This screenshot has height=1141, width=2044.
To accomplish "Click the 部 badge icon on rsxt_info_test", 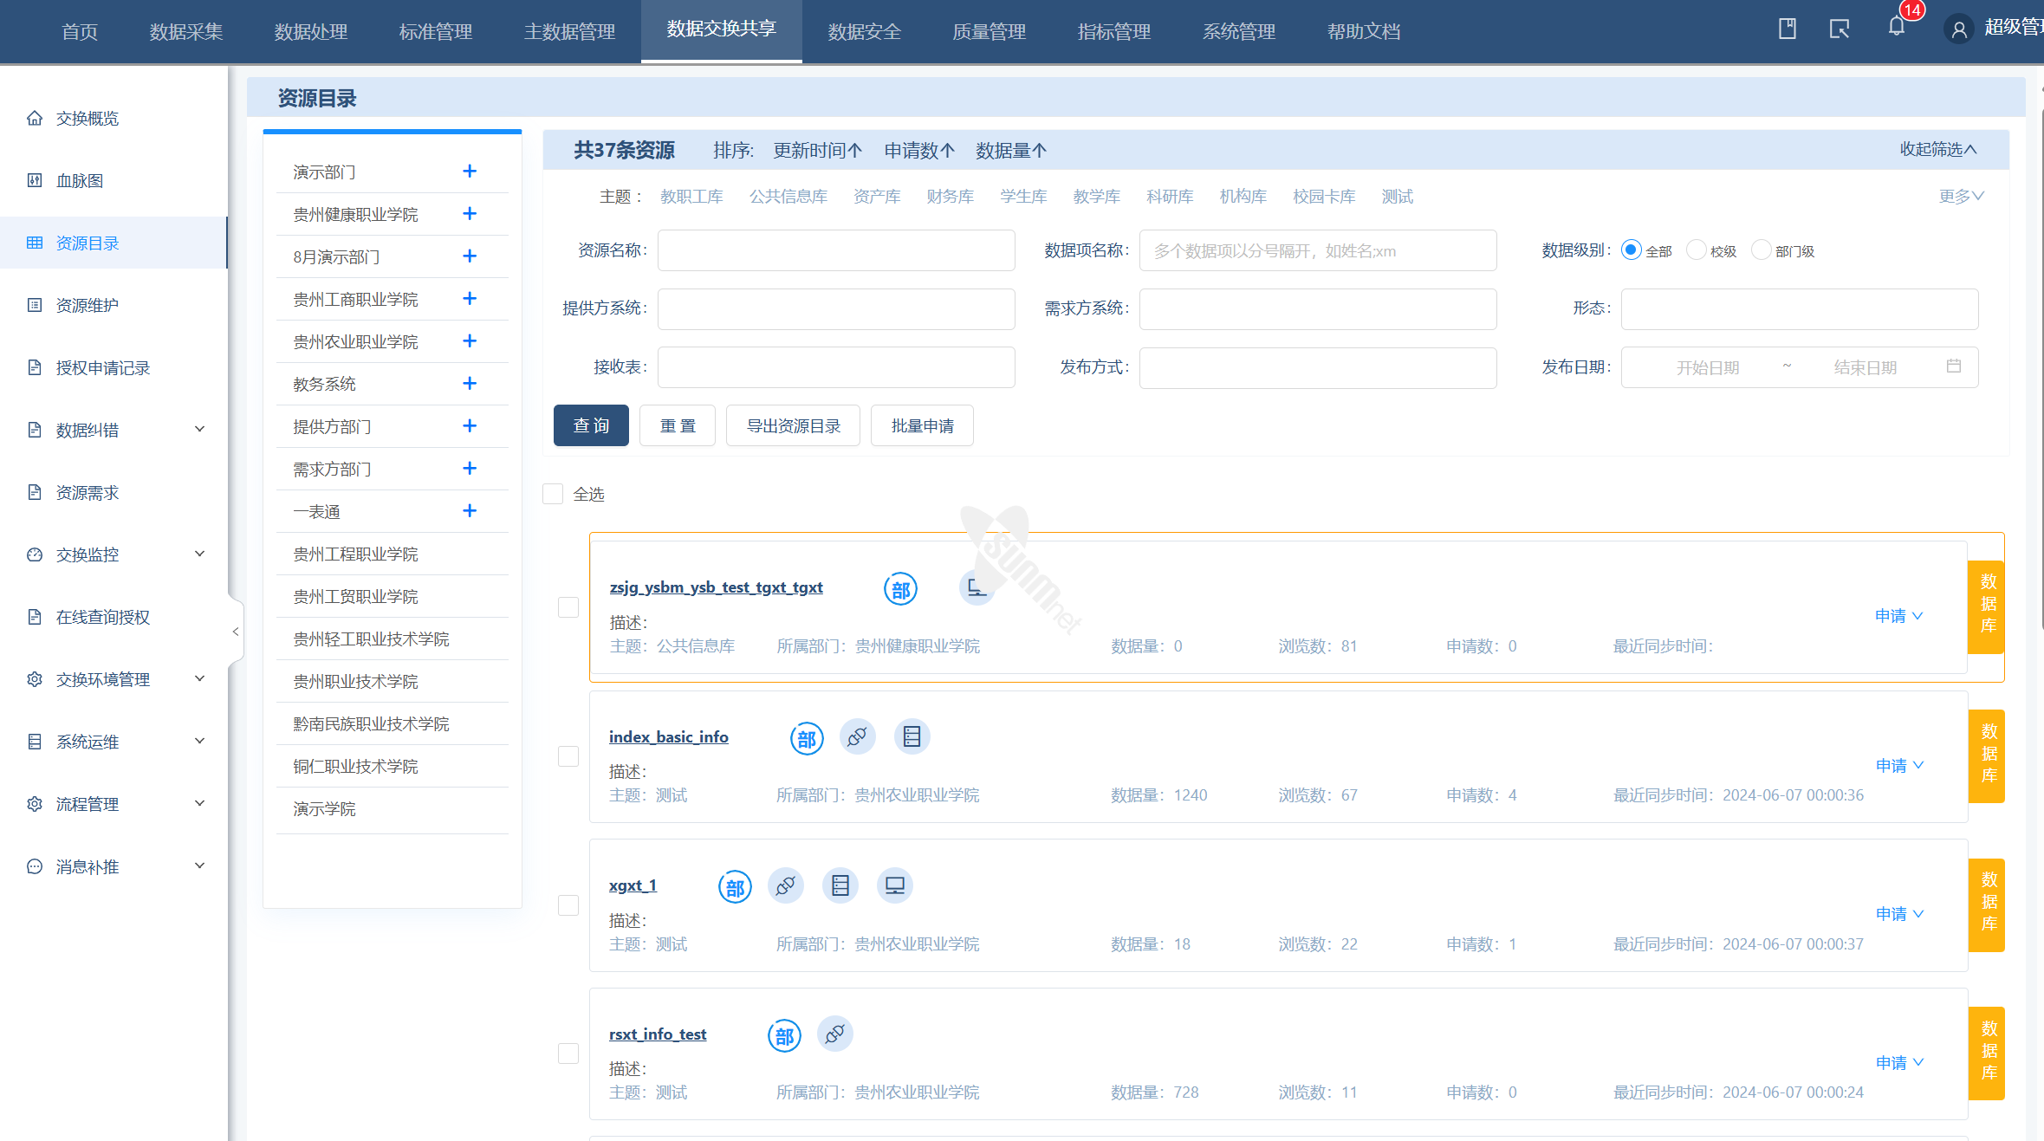I will [x=784, y=1035].
